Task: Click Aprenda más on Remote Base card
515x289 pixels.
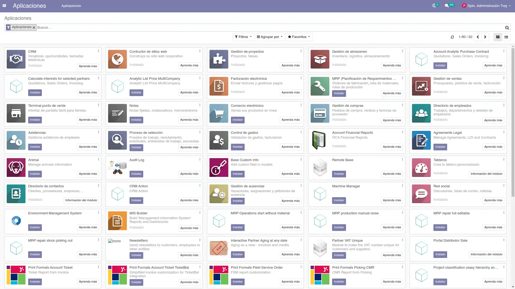Action: point(392,174)
